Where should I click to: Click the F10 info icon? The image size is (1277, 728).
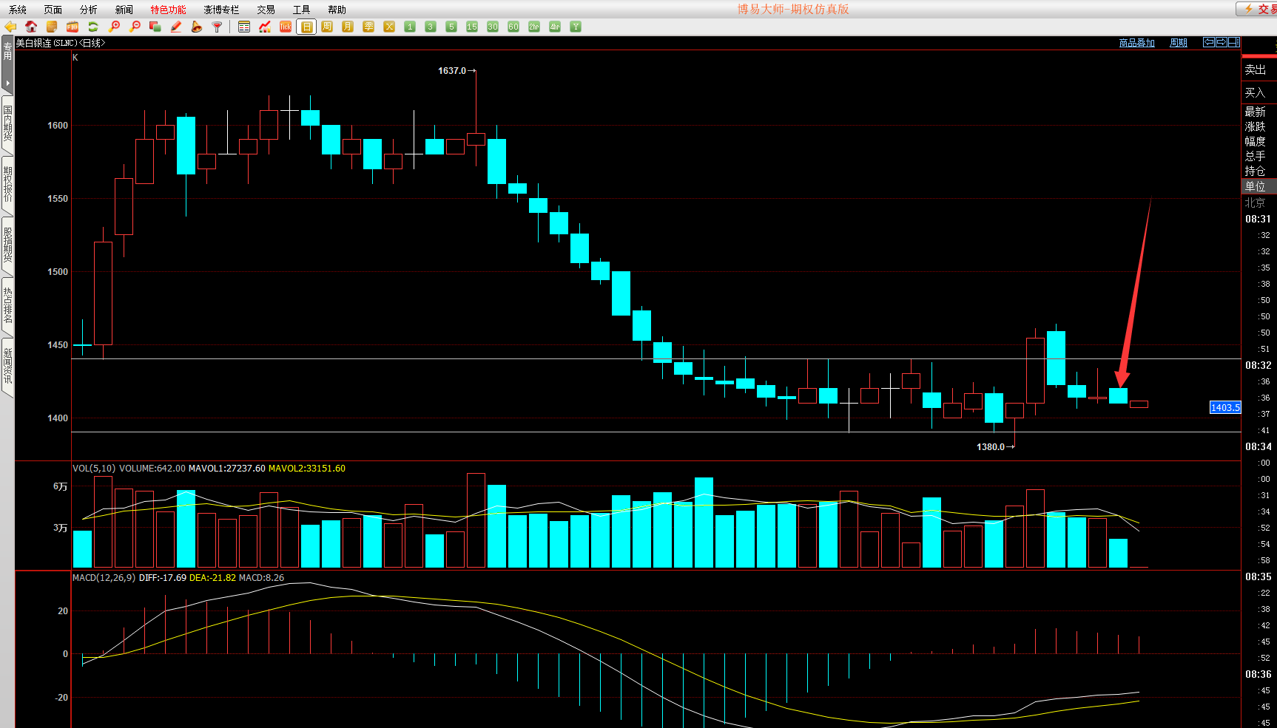coord(73,27)
